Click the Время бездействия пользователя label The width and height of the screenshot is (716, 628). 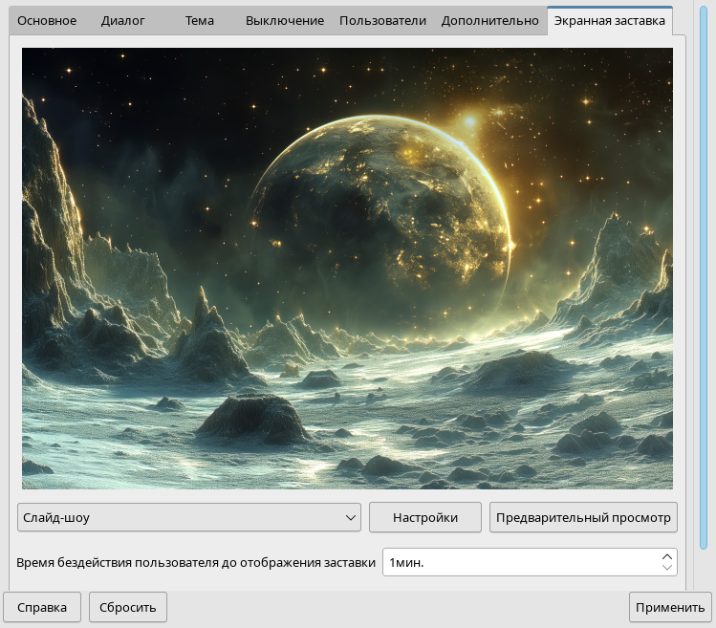(x=196, y=563)
